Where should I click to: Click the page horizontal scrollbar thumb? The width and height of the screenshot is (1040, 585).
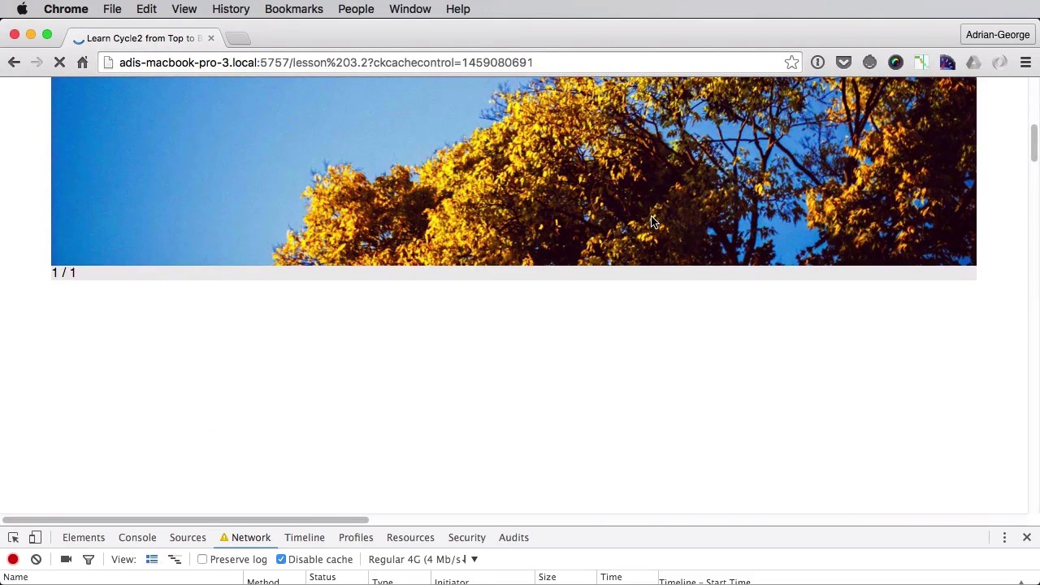click(185, 520)
